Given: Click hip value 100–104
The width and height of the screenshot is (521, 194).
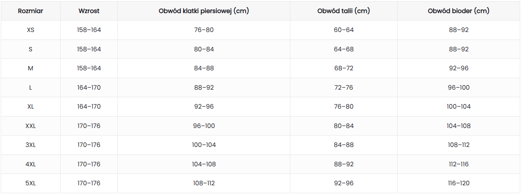Looking at the screenshot, I should coord(458,107).
